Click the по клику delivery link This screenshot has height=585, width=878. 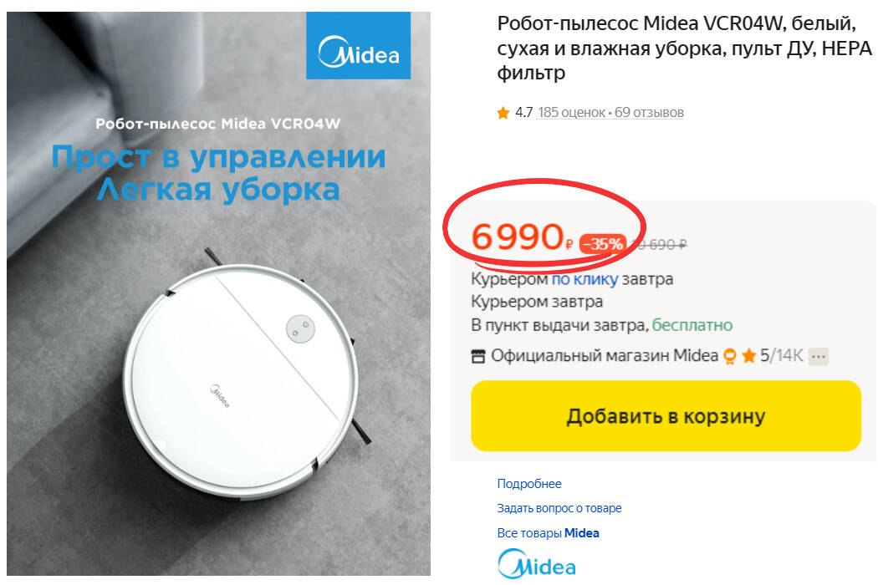585,279
